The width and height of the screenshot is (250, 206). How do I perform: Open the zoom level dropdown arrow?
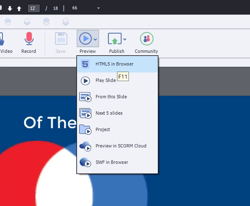(x=99, y=8)
